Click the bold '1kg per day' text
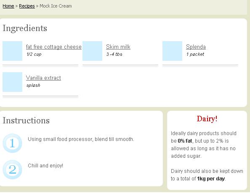Viewport: 250px width, 193px height. coord(211,179)
